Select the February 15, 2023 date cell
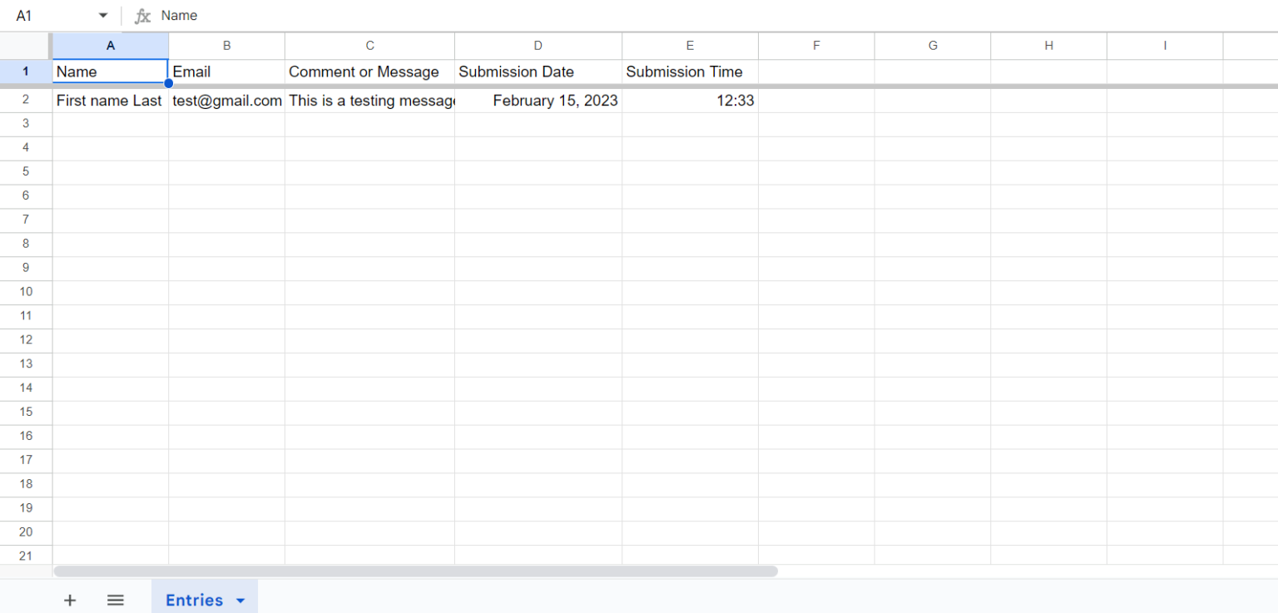1278x613 pixels. (537, 100)
